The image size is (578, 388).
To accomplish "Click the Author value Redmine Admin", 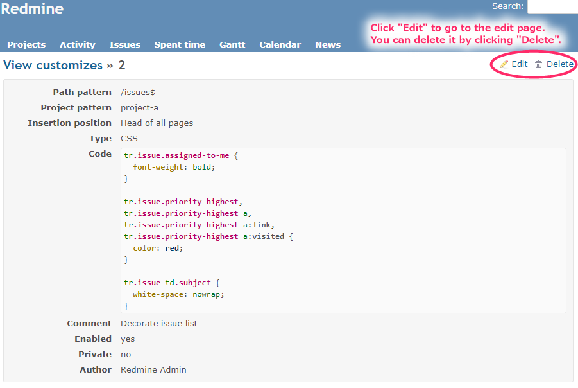I will pos(153,370).
